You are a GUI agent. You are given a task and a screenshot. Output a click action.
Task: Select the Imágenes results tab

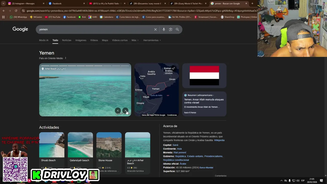pyautogui.click(x=81, y=40)
